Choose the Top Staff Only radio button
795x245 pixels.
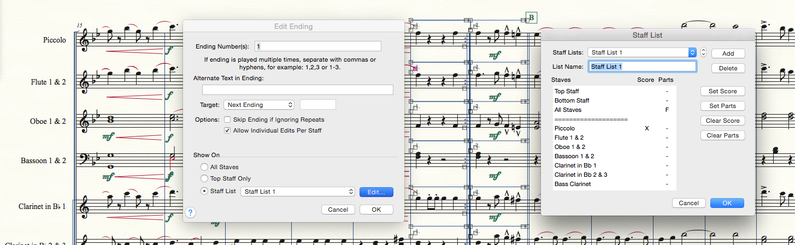click(x=204, y=178)
